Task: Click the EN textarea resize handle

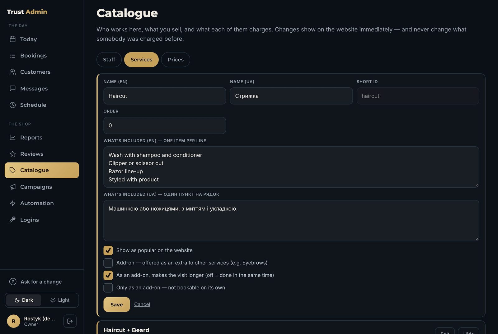Action: tap(477, 185)
